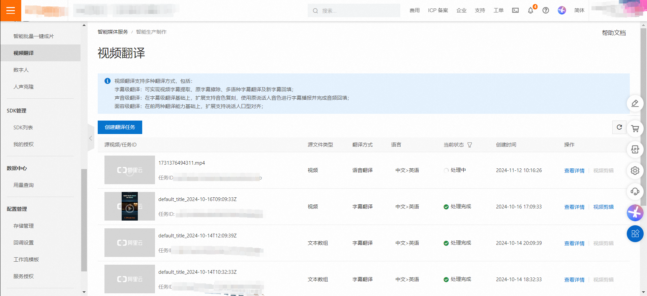The width and height of the screenshot is (647, 296).
Task: View details of 2024-10-14 20:09:39 task
Action: [574, 243]
